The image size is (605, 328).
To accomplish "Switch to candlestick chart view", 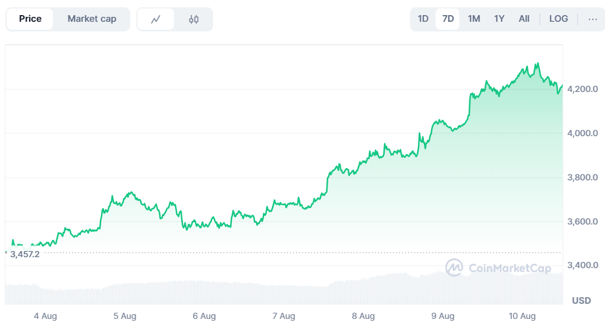I will (193, 19).
